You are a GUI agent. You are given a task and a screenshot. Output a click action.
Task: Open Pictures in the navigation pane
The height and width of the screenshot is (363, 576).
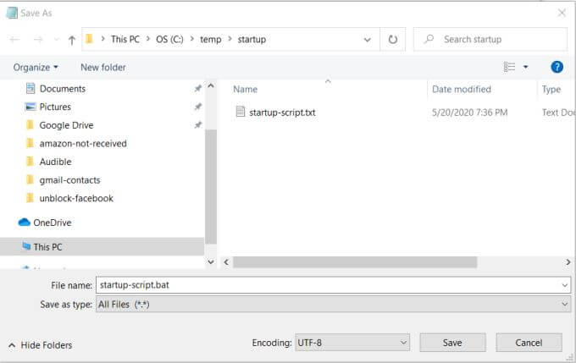55,107
